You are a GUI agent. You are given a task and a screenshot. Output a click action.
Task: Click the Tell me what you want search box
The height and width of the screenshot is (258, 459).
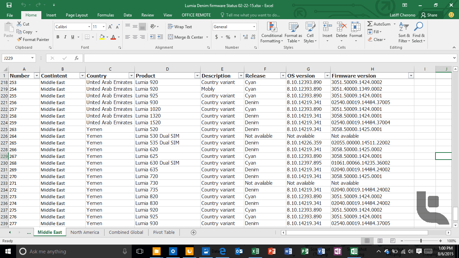tap(250, 15)
